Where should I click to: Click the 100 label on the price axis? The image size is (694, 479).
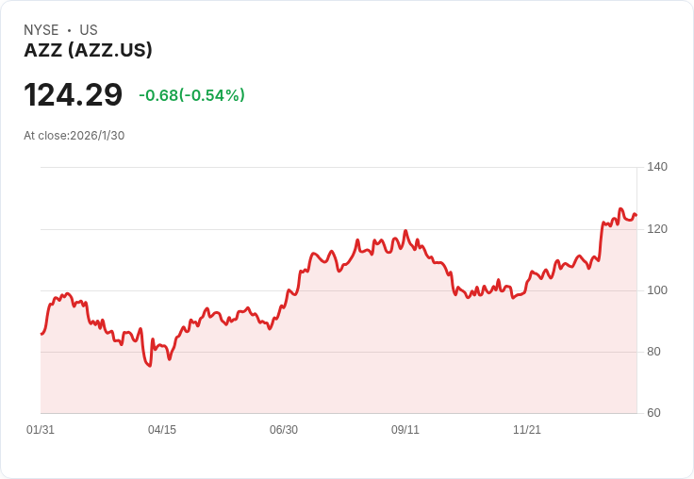657,290
